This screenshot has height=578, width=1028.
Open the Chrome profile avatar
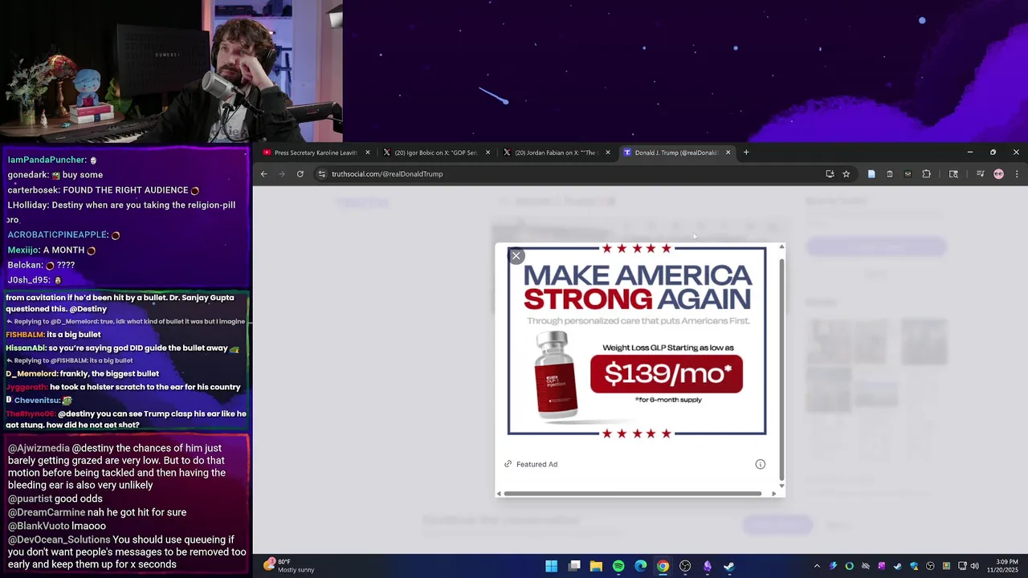click(998, 173)
